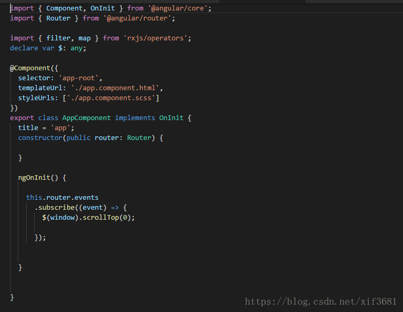This screenshot has width=403, height=312.
Task: Click the AppComponent class name
Action: pyautogui.click(x=87, y=118)
